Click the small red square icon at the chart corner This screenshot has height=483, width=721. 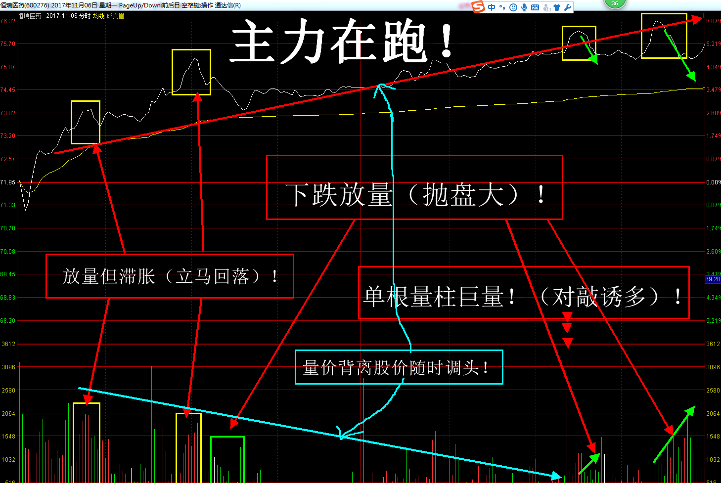701,15
